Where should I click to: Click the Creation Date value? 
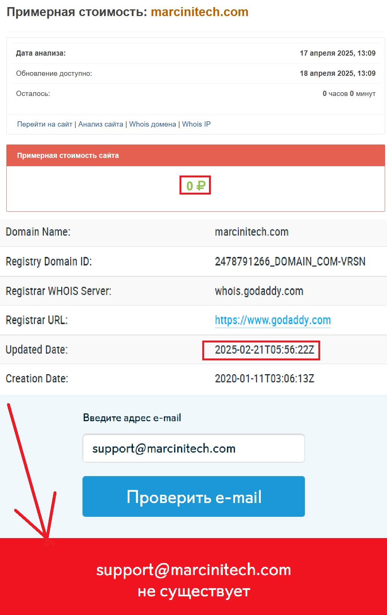point(265,379)
